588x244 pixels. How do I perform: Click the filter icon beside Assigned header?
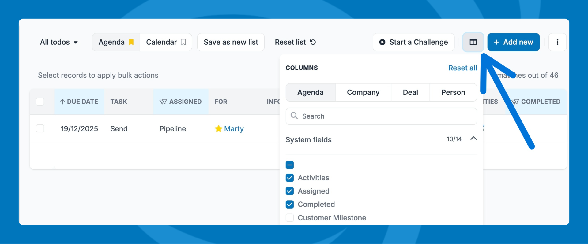[163, 102]
